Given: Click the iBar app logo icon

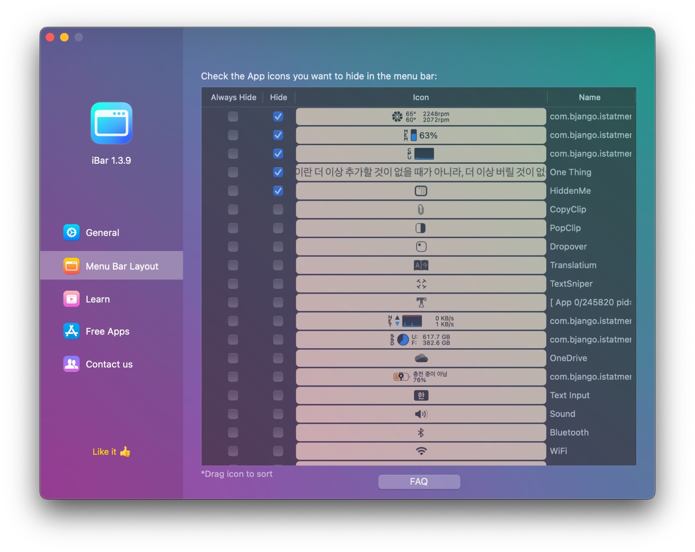Looking at the screenshot, I should 112,123.
